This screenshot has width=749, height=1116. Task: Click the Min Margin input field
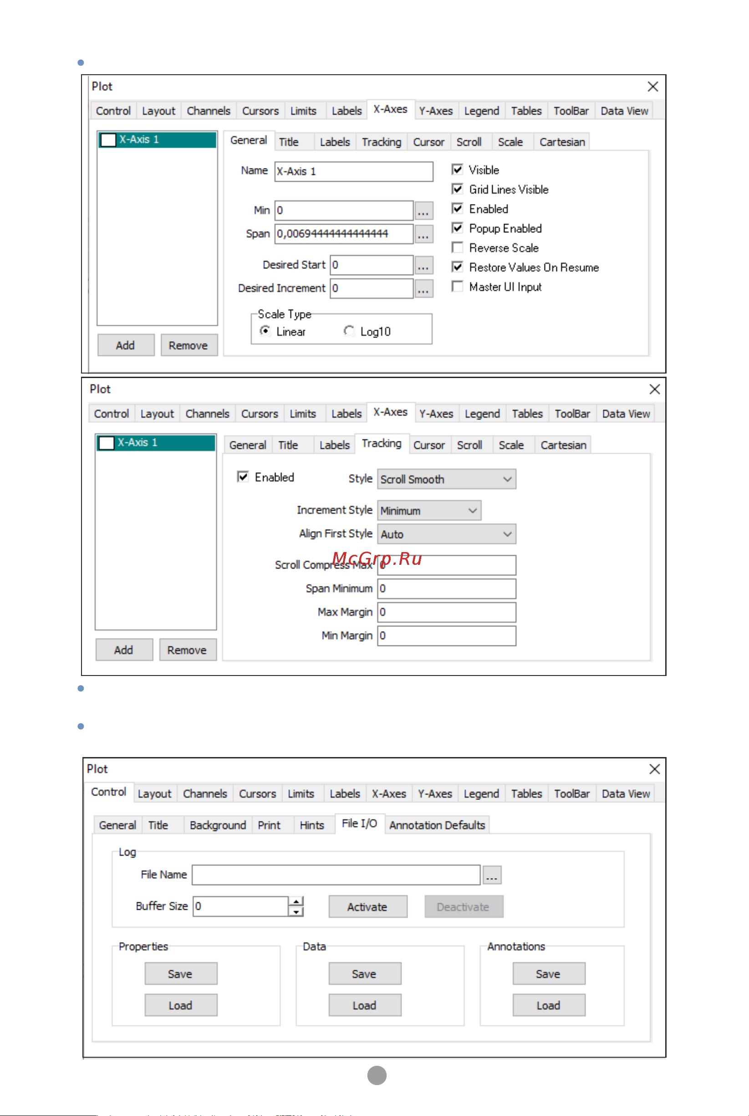click(x=447, y=636)
